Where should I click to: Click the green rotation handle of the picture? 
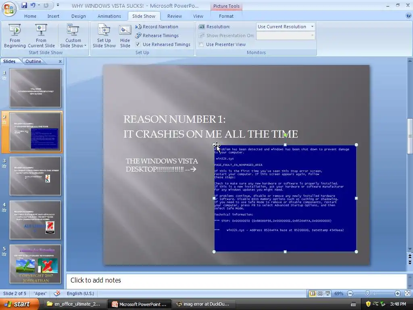(285, 135)
